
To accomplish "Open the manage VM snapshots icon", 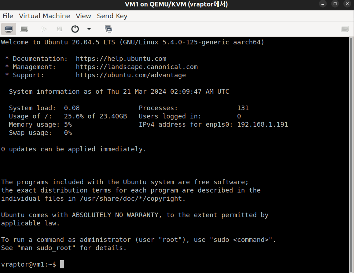I will [x=108, y=29].
